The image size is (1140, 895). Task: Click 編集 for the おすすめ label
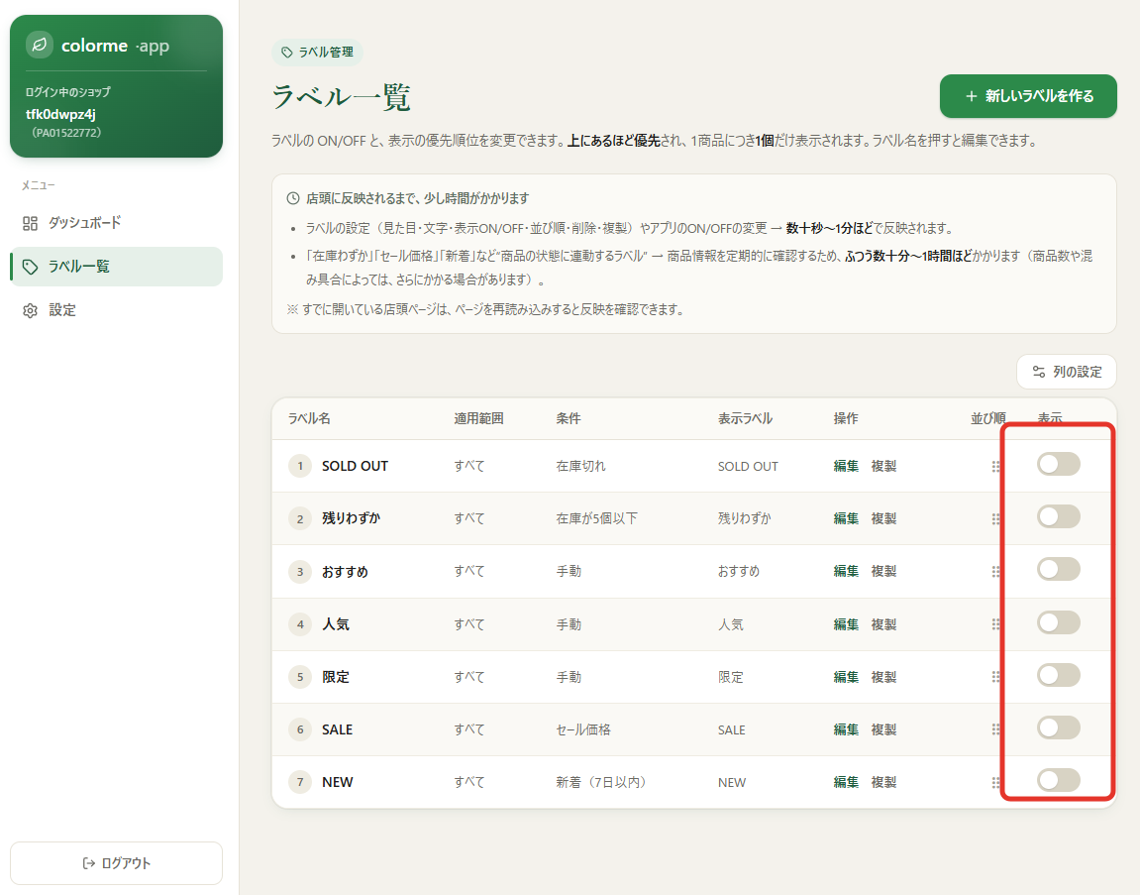(x=846, y=572)
